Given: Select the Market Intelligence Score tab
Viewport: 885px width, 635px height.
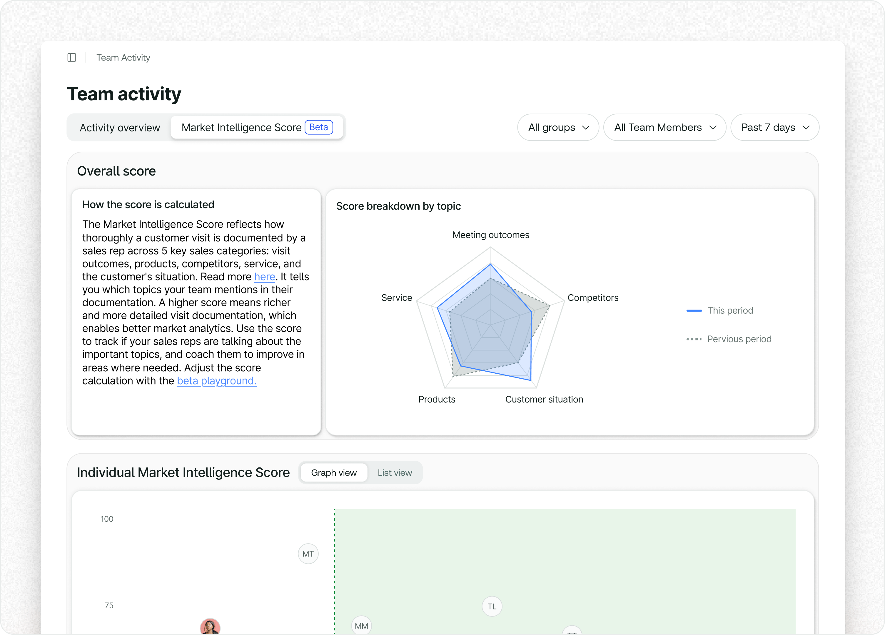Looking at the screenshot, I should (257, 127).
